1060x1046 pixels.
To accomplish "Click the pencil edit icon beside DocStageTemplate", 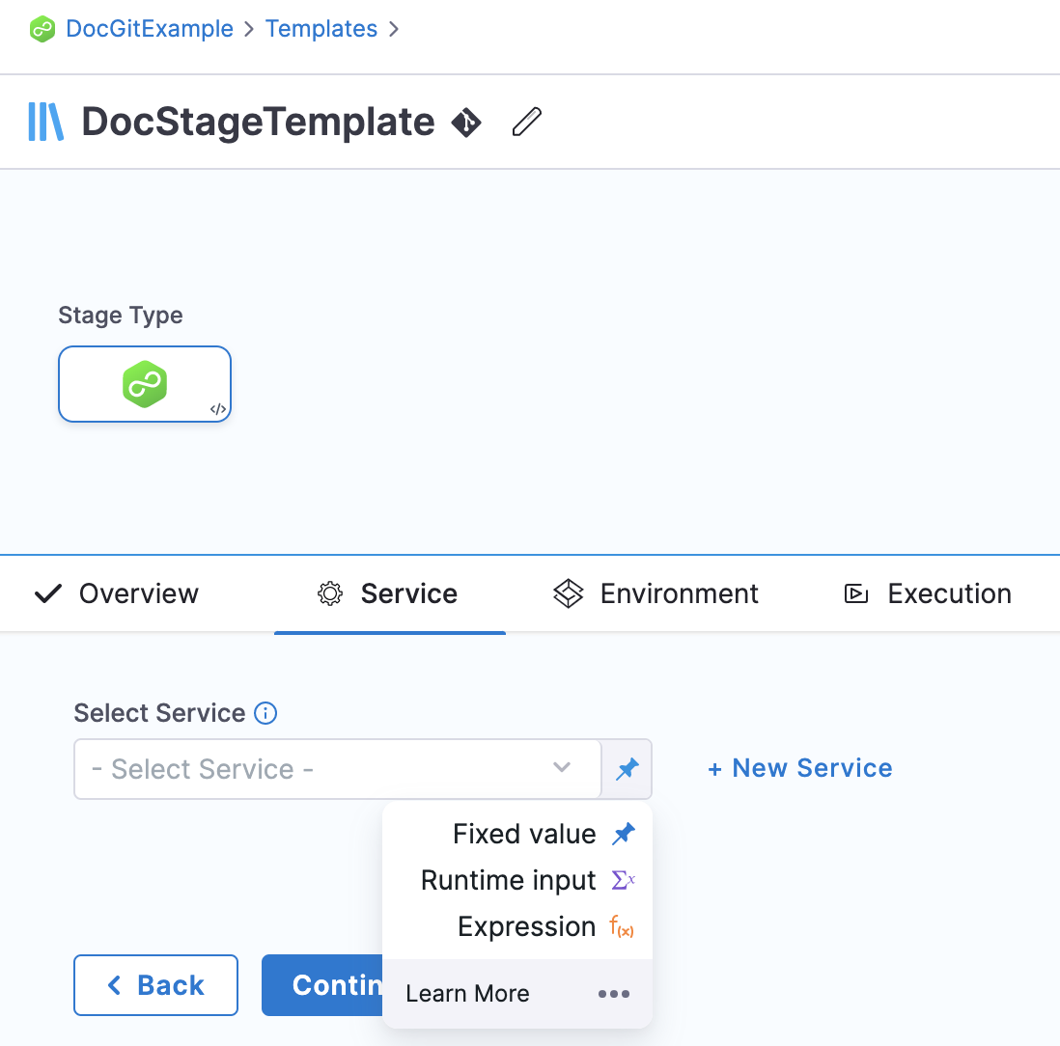I will click(526, 123).
